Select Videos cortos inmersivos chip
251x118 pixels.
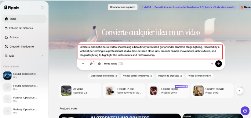pyautogui.click(x=137, y=76)
